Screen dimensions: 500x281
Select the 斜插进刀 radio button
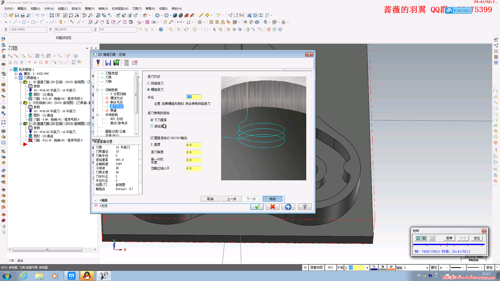[x=148, y=84]
